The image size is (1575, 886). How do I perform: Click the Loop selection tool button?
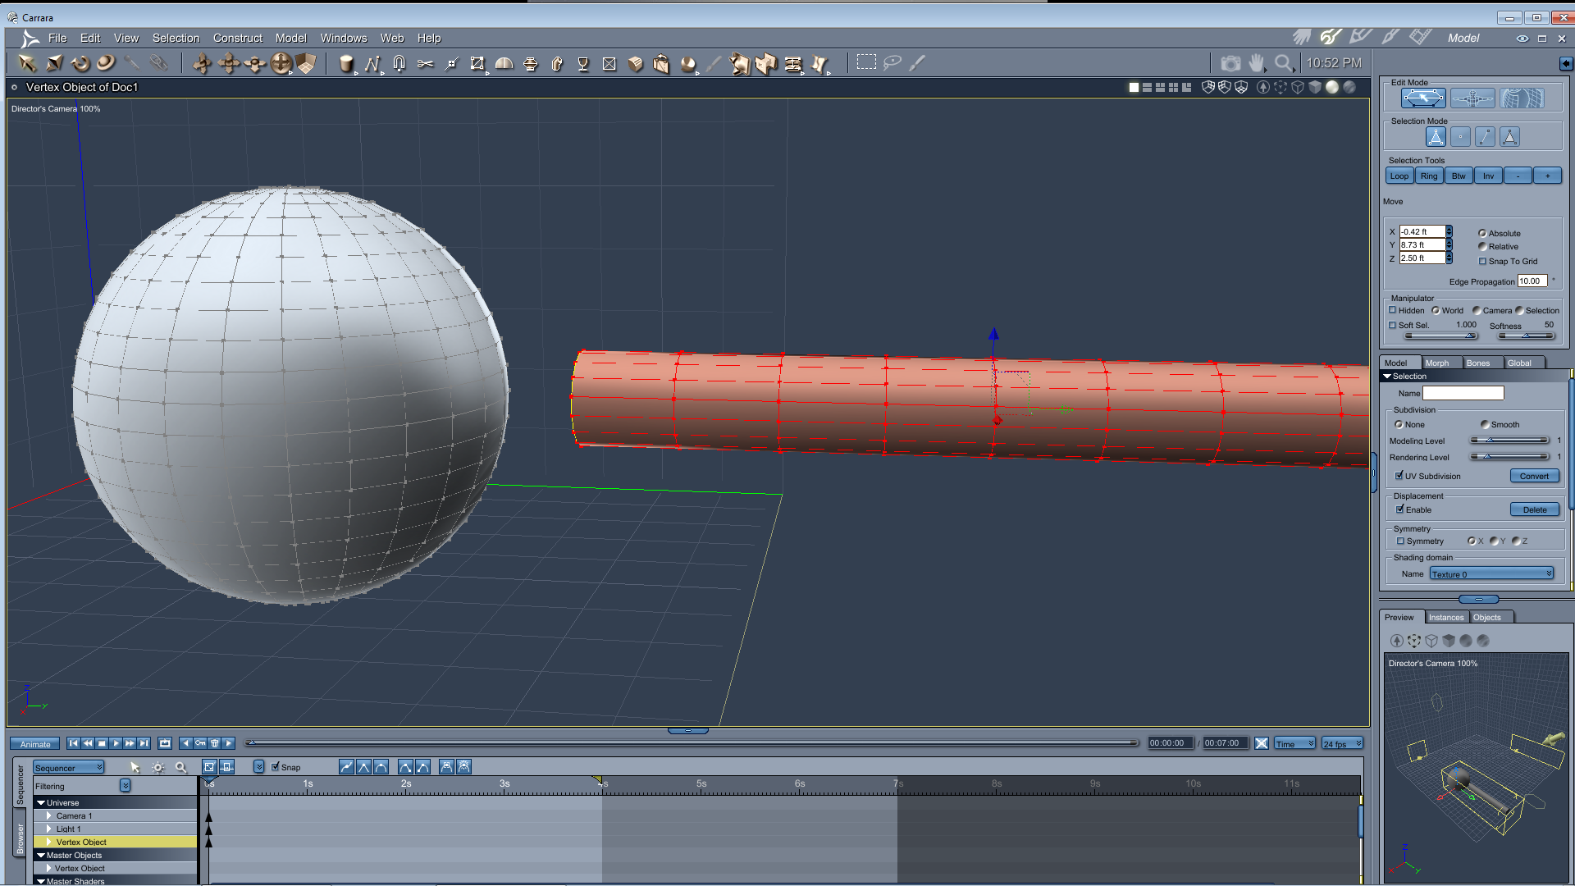tap(1399, 176)
